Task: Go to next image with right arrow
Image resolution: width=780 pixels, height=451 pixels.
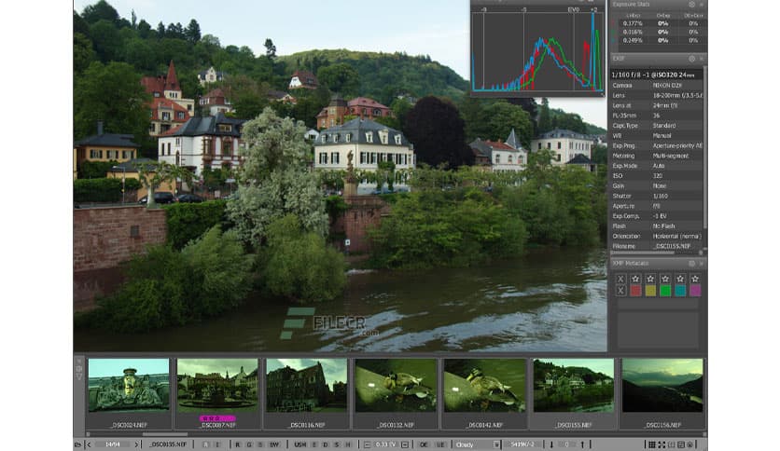Action: [136, 444]
